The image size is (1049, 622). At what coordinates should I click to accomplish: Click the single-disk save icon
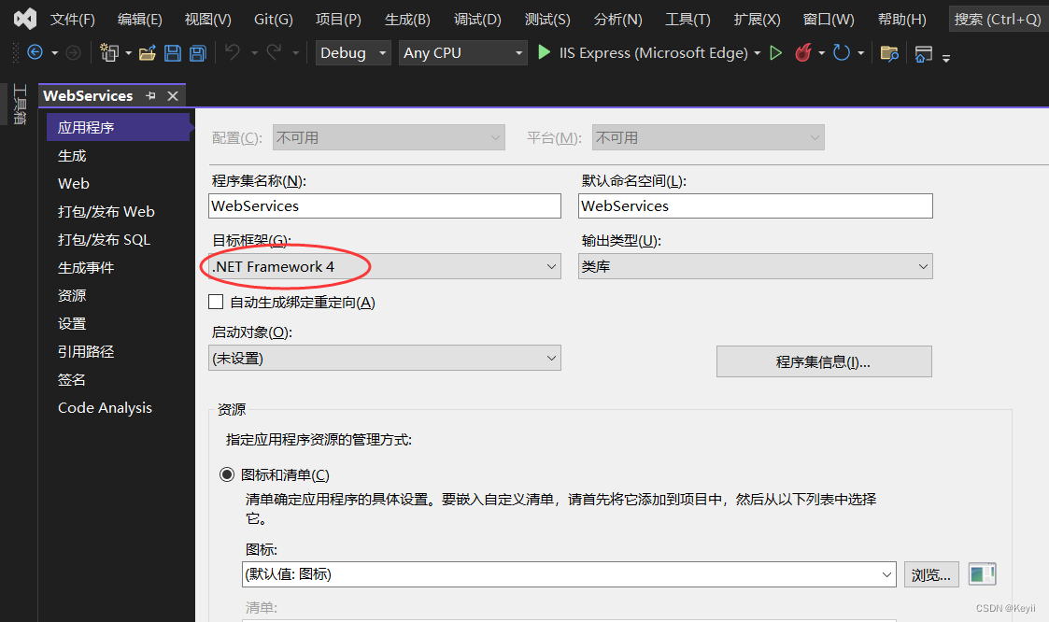[x=173, y=53]
